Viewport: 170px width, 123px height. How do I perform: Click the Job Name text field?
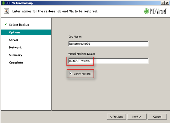[x=108, y=44]
